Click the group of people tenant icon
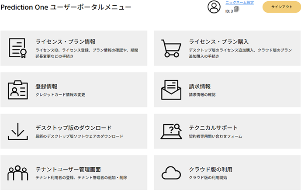This screenshot has height=190, width=301. point(18,173)
